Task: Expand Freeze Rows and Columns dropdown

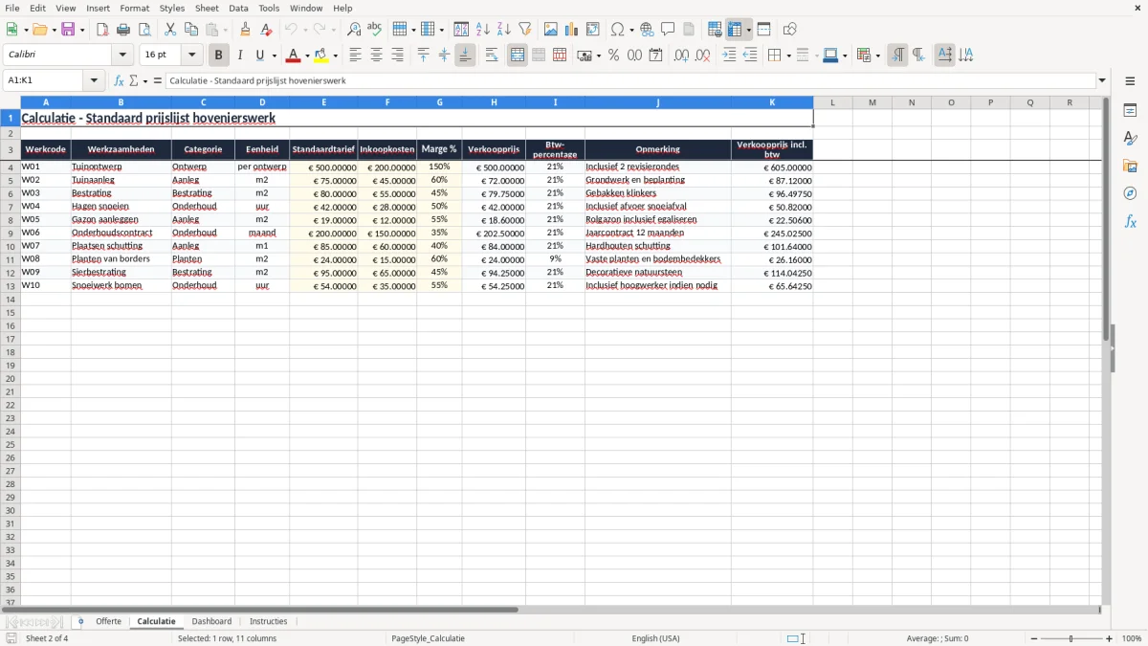Action: (748, 30)
